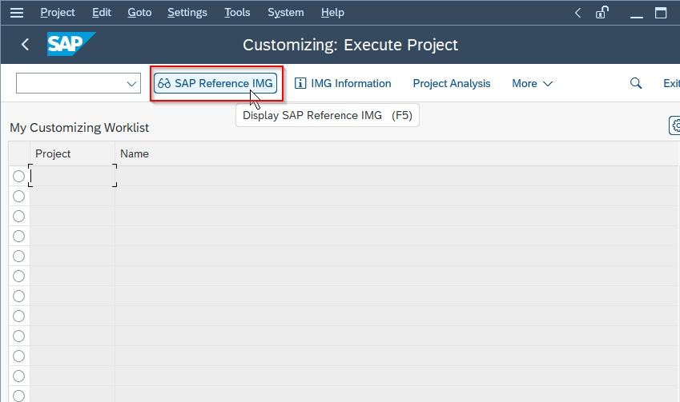This screenshot has height=402, width=680.
Task: Open the Tools menu
Action: [x=237, y=13]
